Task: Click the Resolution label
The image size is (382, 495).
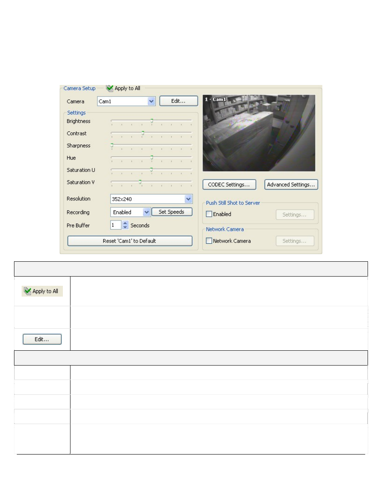Action: [78, 199]
